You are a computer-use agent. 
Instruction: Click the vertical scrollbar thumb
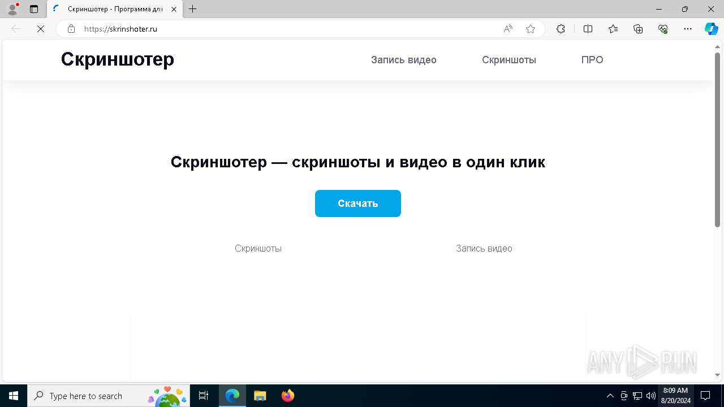pos(717,140)
